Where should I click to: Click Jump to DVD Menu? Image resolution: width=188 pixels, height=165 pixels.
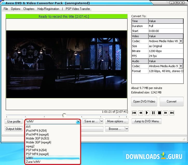pos(146,121)
